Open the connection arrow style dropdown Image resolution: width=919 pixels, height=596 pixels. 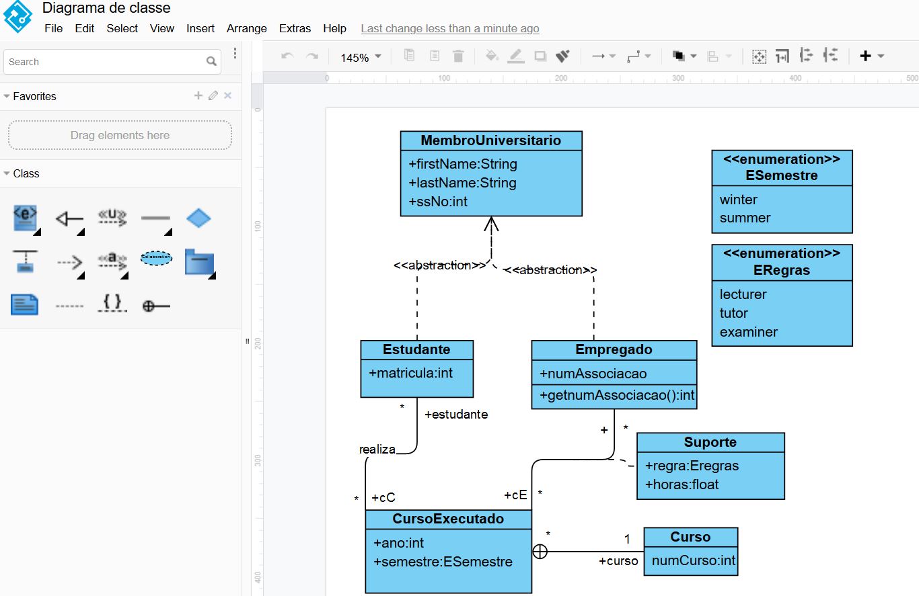coord(603,56)
